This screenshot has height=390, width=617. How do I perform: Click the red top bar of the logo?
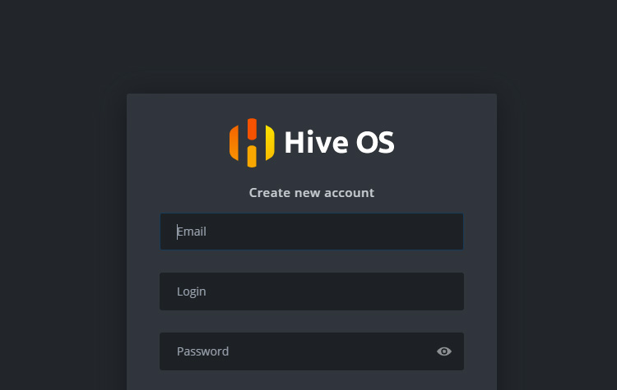252,129
